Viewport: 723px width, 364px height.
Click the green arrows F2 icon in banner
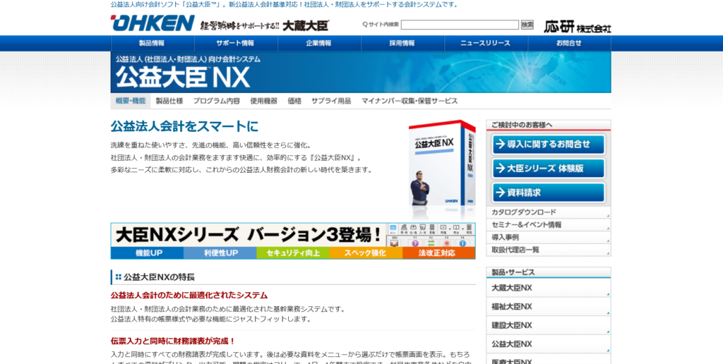pos(431,243)
